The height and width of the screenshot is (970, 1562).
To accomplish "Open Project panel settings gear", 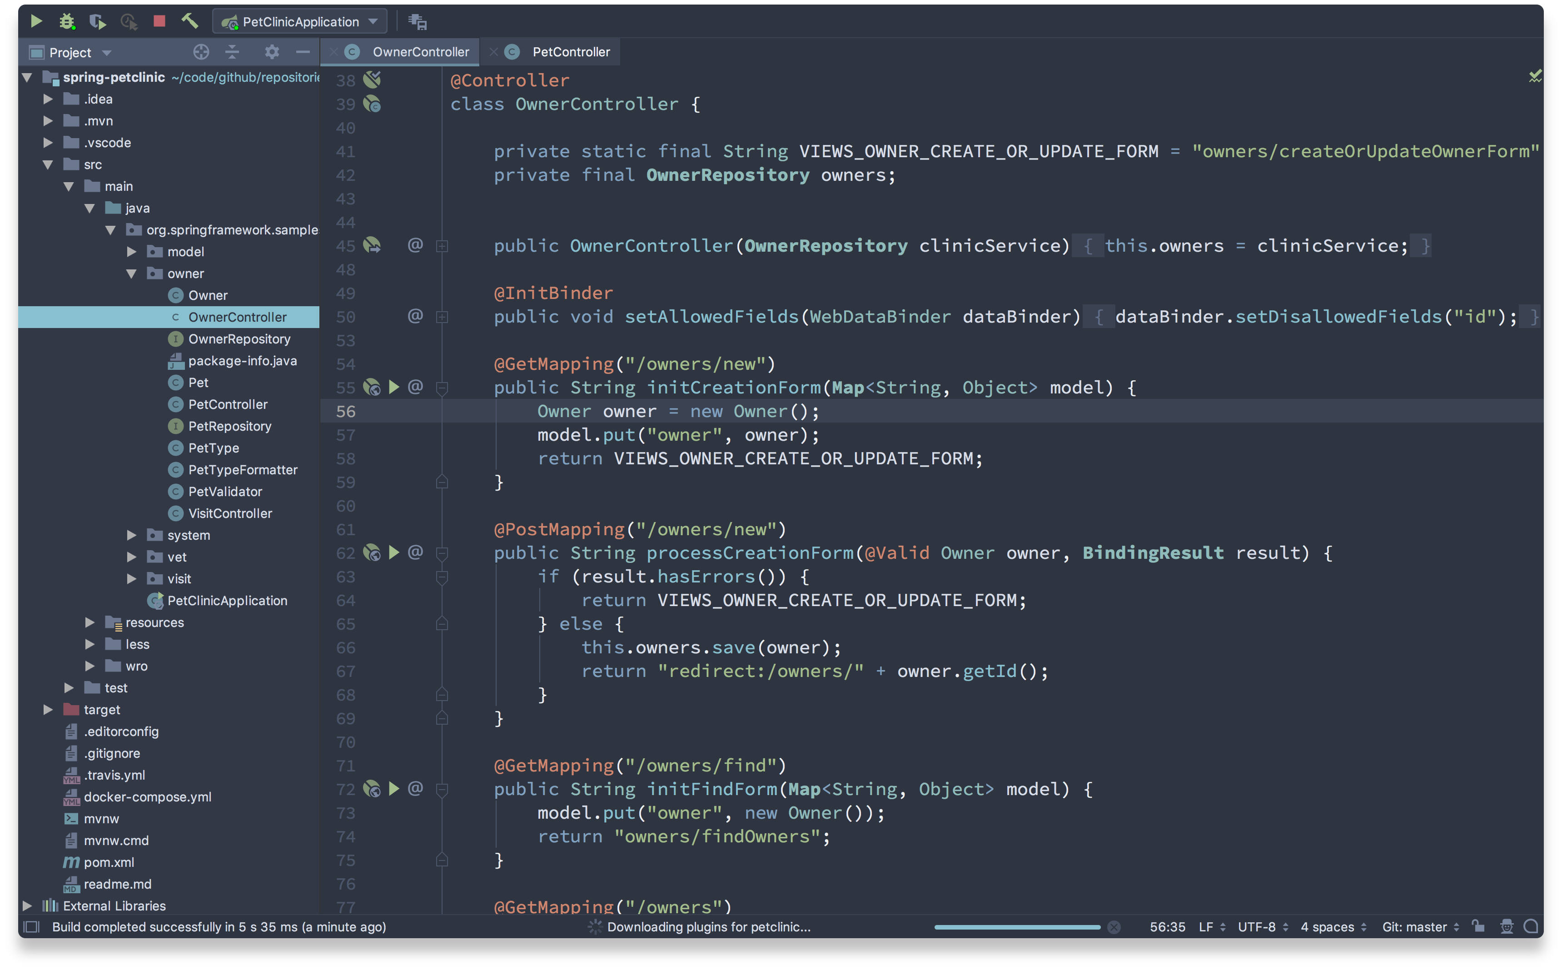I will click(x=272, y=52).
